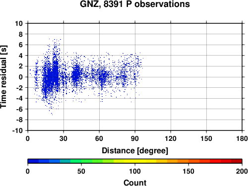This screenshot has height=186, width=248.
Task: Click empty plot area near 150 degrees
Action: [206, 77]
